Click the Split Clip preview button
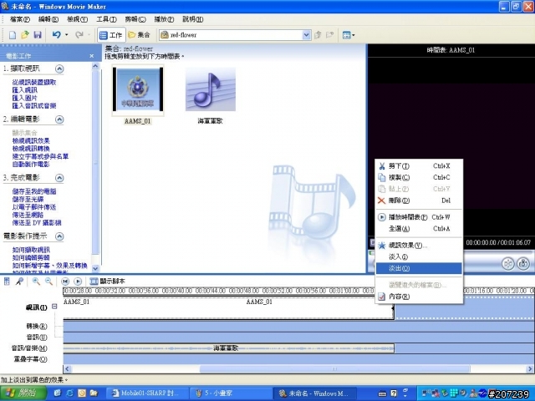The image size is (535, 401). click(508, 264)
